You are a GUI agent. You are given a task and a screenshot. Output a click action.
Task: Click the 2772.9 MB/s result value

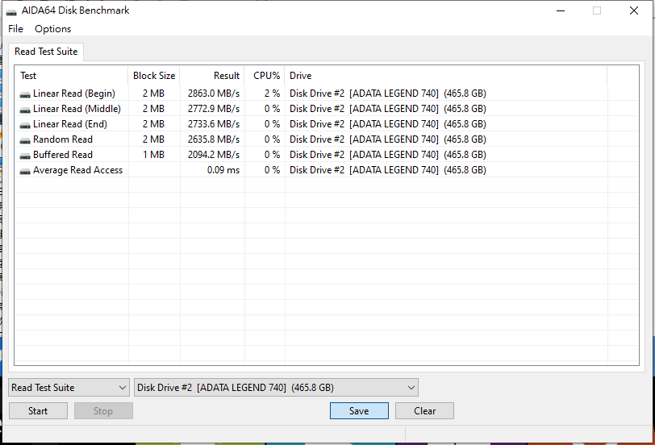(x=214, y=109)
